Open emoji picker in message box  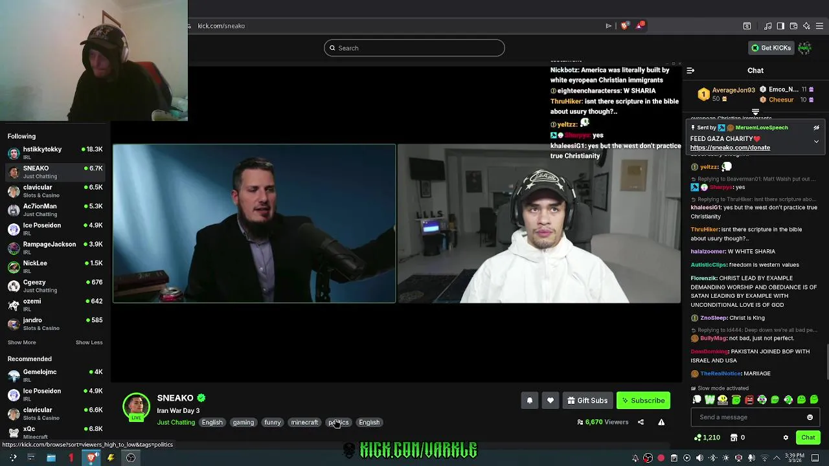coord(810,417)
